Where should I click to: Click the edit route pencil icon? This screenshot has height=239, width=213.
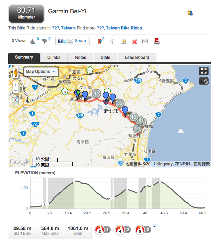pyautogui.click(x=123, y=41)
